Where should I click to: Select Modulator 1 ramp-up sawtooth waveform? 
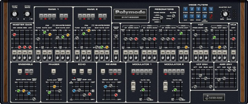tap(138, 71)
